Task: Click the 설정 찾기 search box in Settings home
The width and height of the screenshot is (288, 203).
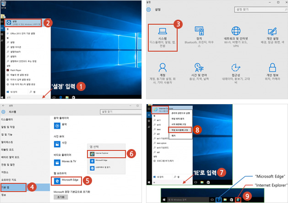Action: (261, 10)
